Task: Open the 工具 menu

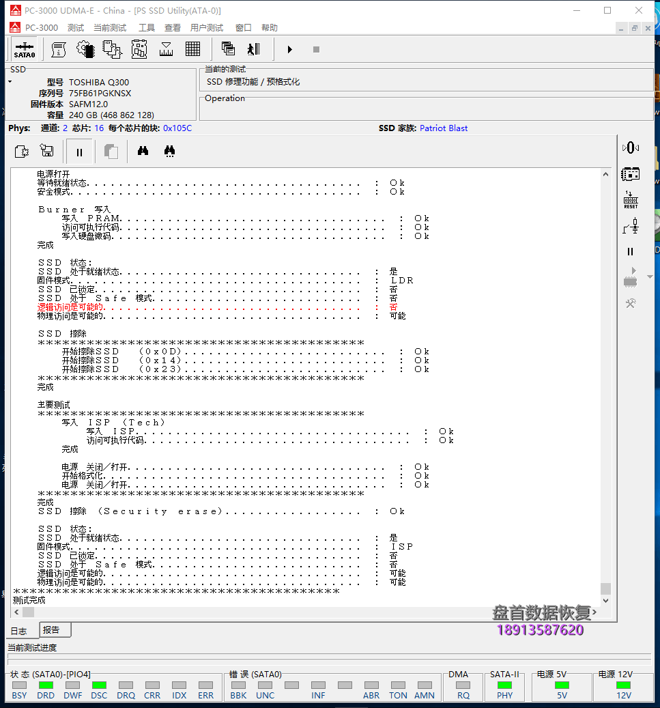Action: coord(146,27)
